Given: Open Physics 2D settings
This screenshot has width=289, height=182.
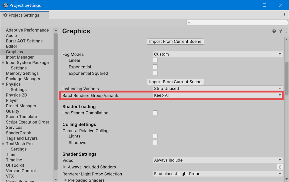Looking at the screenshot, I should click(16, 95).
